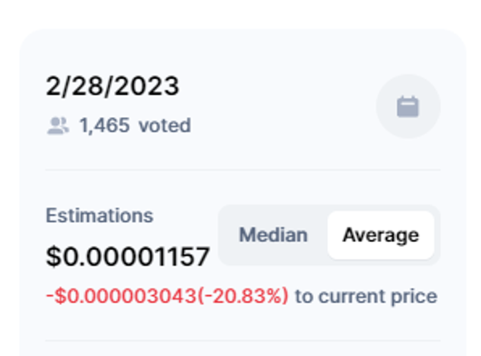Click the dollar sign of the estimated price
The height and width of the screenshot is (356, 481).
click(54, 256)
